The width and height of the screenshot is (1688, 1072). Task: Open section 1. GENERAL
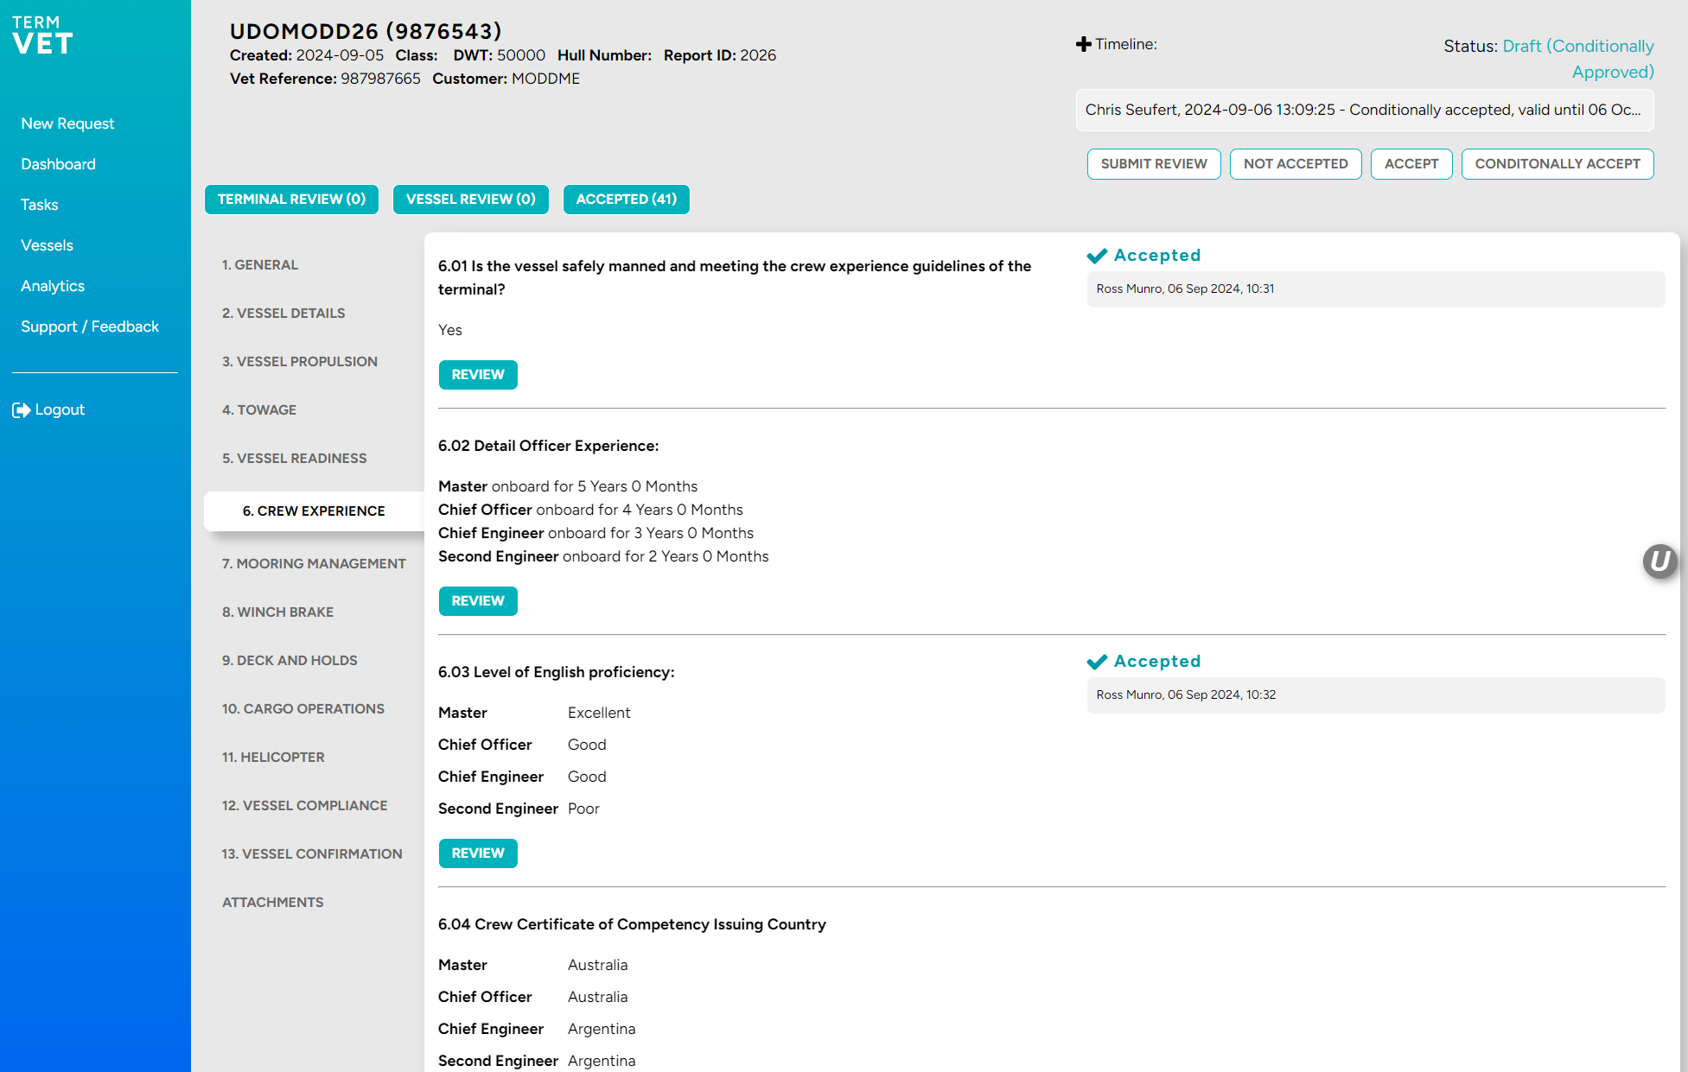point(260,265)
